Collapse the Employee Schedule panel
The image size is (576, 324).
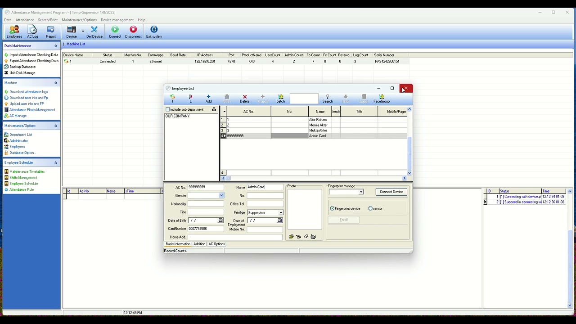(x=56, y=162)
